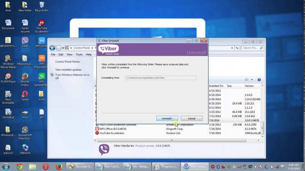
Task: Click the Uninstalling from path field
Action: point(160,78)
